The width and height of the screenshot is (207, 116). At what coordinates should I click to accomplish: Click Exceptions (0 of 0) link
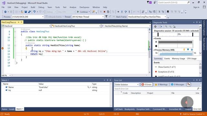point(166,72)
